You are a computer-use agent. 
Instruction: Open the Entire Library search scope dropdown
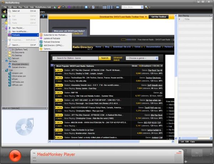[142, 7]
